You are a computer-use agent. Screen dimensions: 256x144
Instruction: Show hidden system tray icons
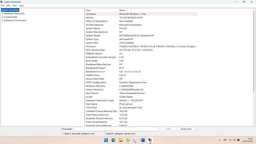tap(219, 140)
